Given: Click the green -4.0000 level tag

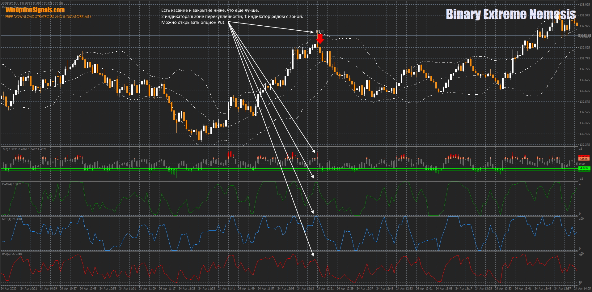Looking at the screenshot, I should click(x=584, y=168).
